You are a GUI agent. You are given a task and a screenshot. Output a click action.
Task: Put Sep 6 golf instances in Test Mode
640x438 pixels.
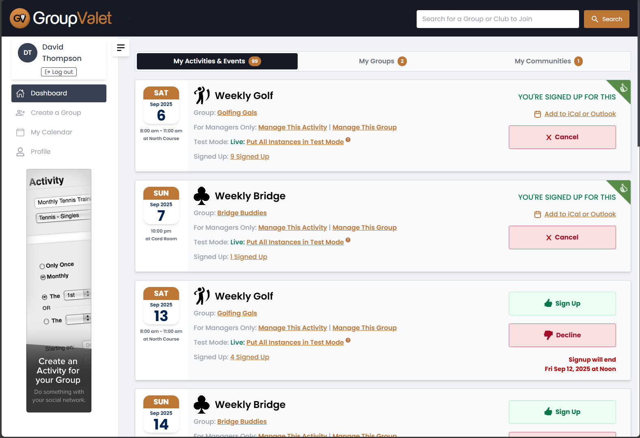295,142
